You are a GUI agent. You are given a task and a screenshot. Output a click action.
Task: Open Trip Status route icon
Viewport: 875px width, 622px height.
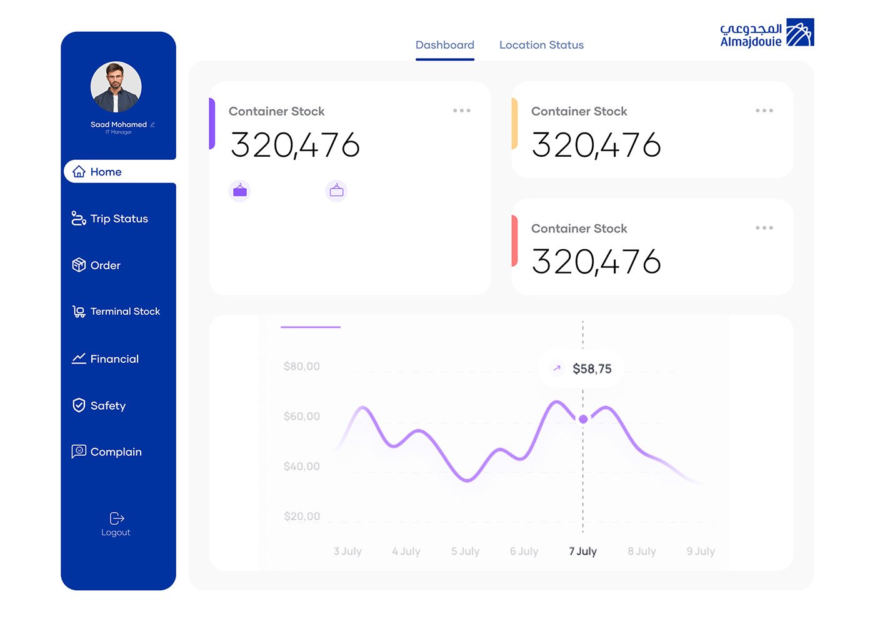pyautogui.click(x=79, y=219)
